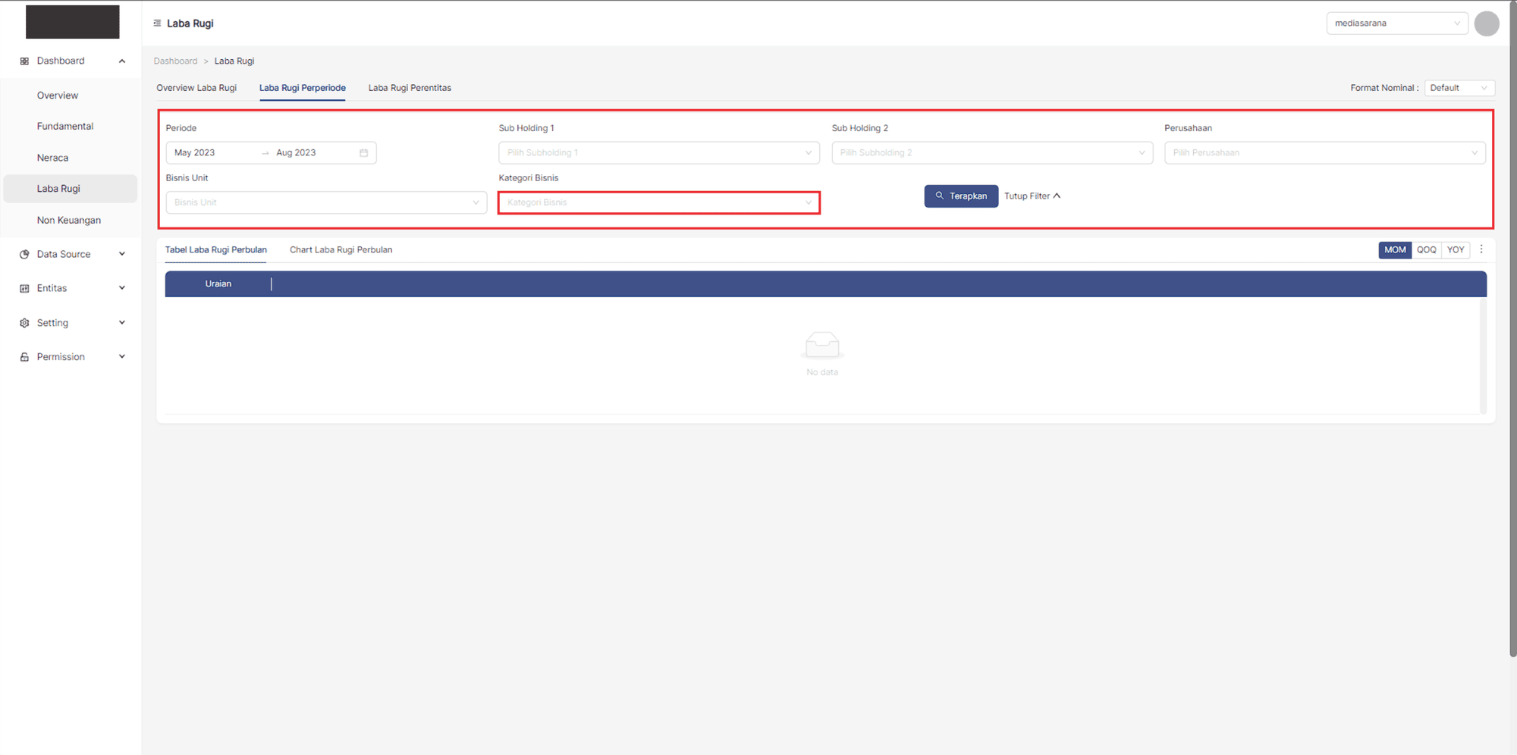Click the three-dot more options icon
The height and width of the screenshot is (755, 1517).
[x=1481, y=249]
